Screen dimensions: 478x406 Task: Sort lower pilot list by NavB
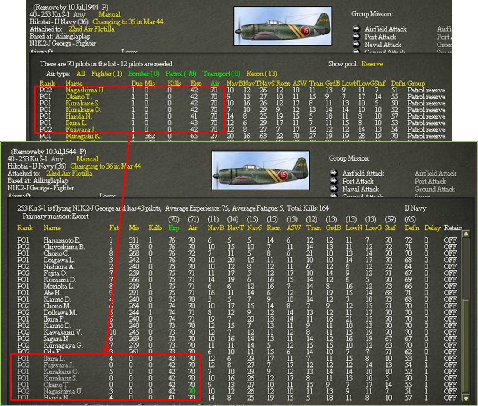point(216,228)
